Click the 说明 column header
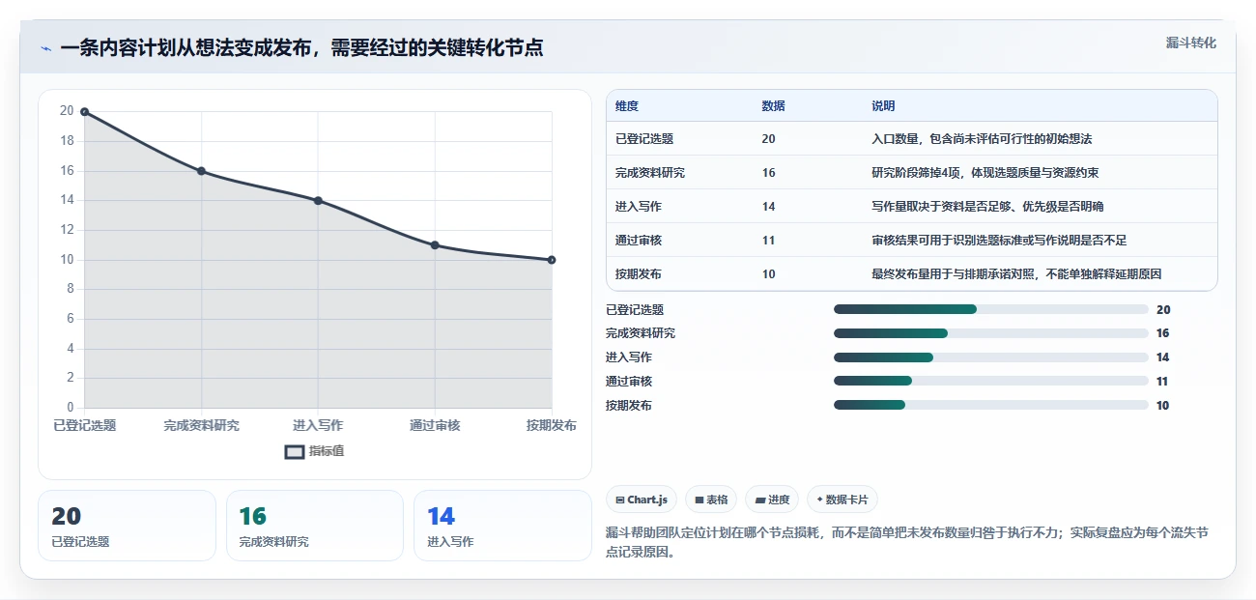1256x600 pixels. tap(883, 106)
